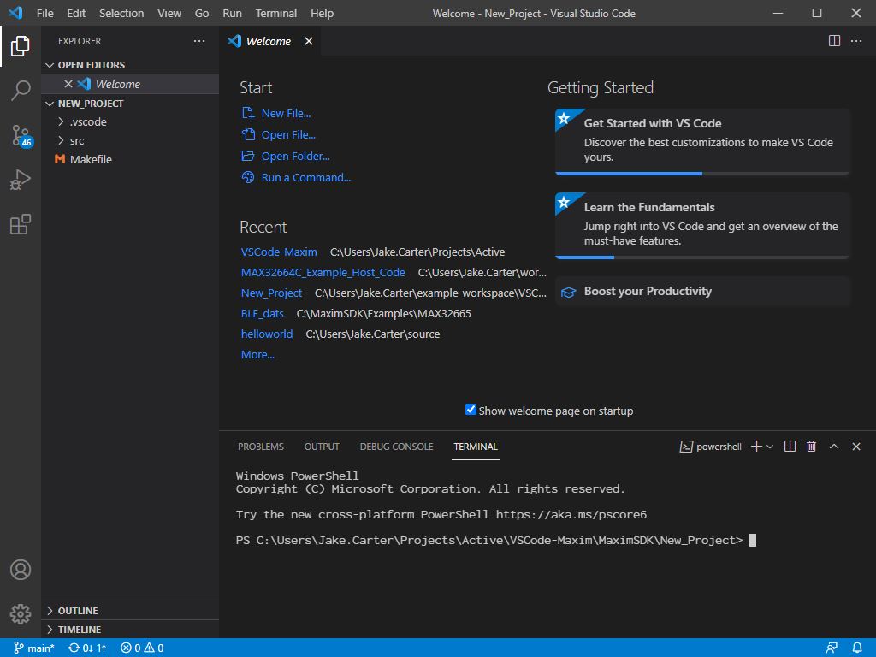Open Get Started with VS Code card
This screenshot has height=657, width=876.
(x=702, y=141)
